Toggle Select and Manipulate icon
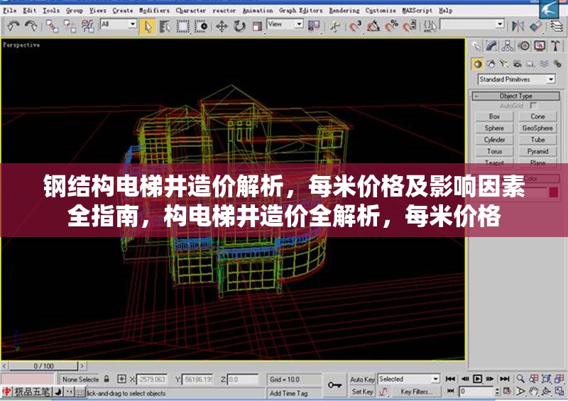 [x=335, y=26]
